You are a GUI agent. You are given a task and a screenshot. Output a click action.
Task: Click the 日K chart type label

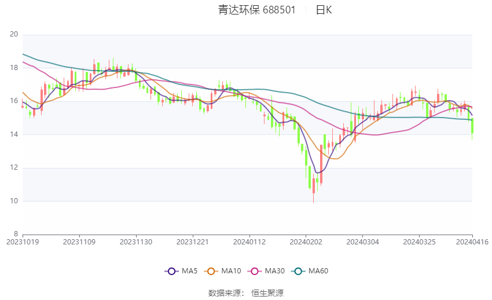click(x=324, y=10)
